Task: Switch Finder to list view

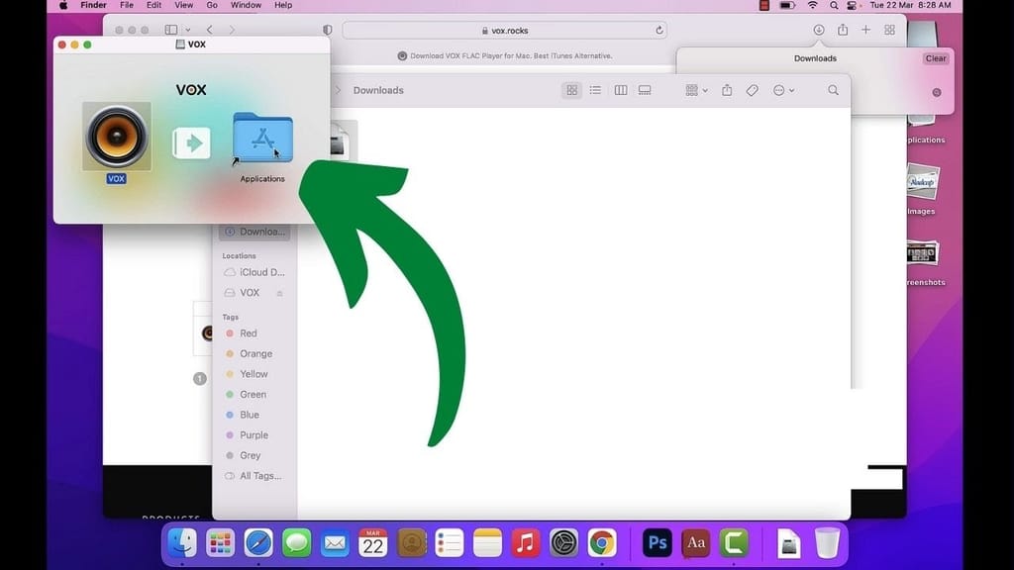Action: 595,90
